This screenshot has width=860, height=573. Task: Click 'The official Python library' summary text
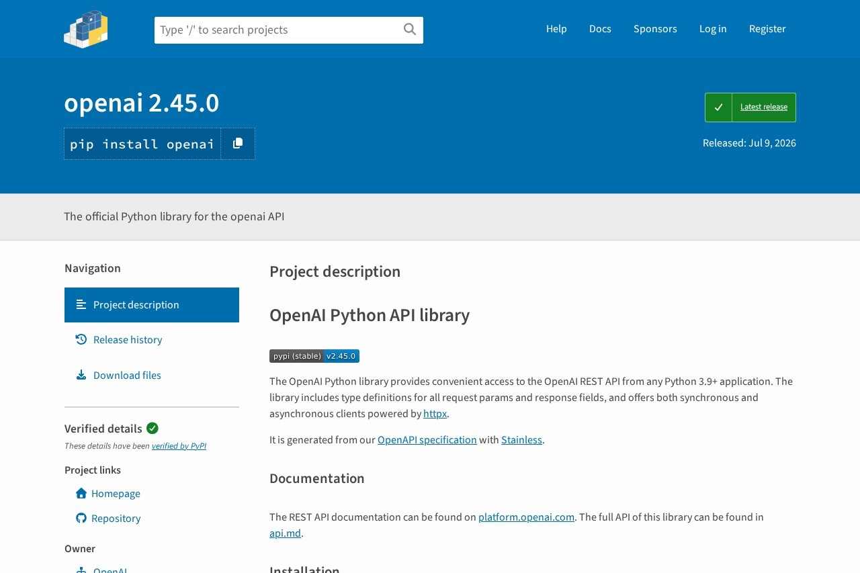[174, 216]
